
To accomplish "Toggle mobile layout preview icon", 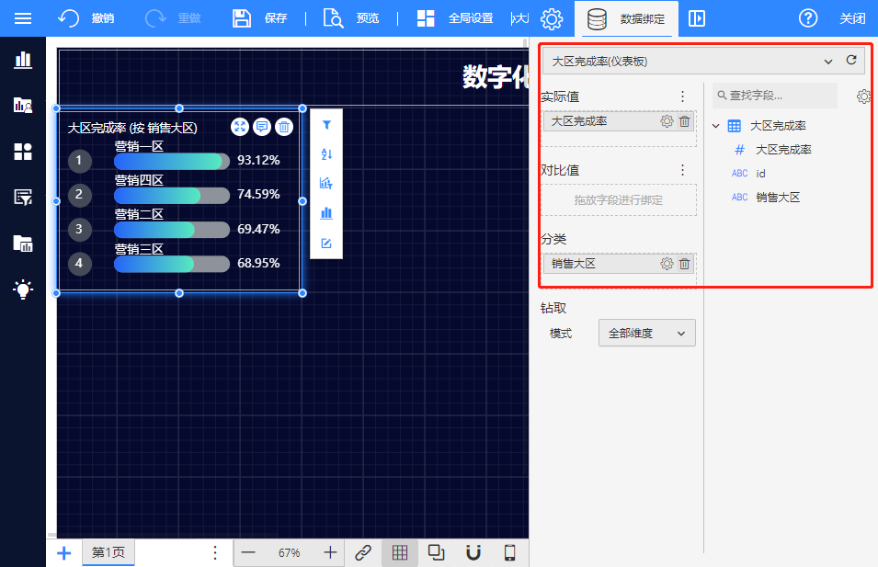I will 510,552.
